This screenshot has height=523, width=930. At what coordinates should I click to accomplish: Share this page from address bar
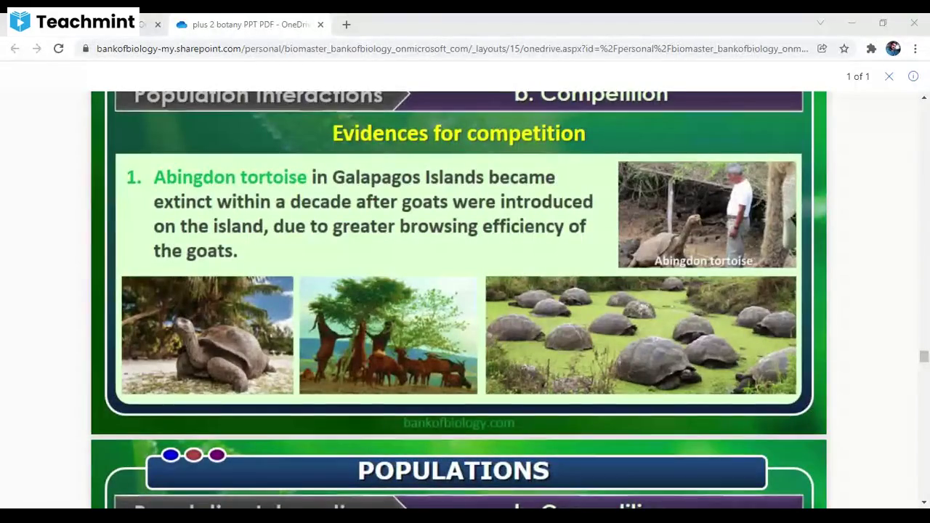tap(822, 49)
